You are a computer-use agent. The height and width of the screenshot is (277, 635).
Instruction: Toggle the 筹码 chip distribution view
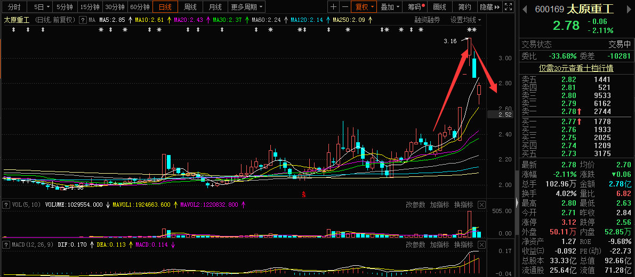(x=415, y=7)
